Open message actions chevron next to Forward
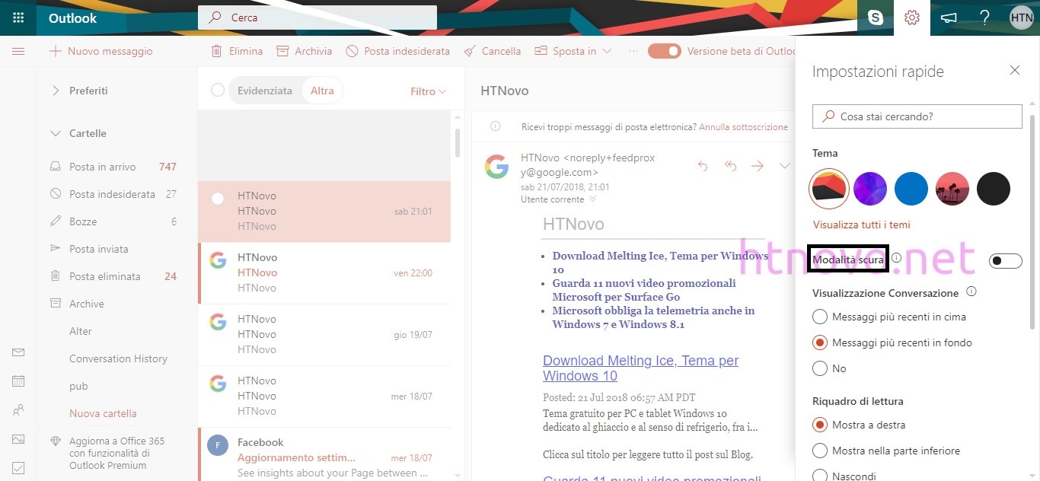The width and height of the screenshot is (1040, 481). click(x=785, y=165)
